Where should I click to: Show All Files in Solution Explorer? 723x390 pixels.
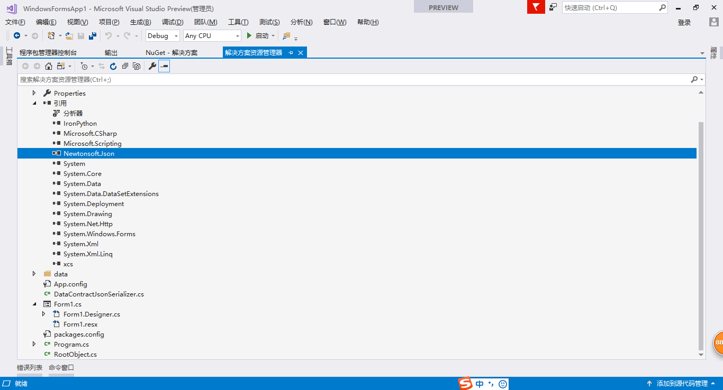pos(137,66)
